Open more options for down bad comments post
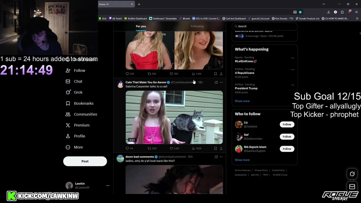The image size is (361, 203). click(x=221, y=157)
